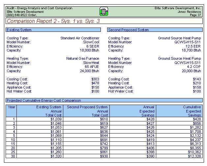The width and height of the screenshot is (207, 166).
Task: Select the Second Proposed System section header
Action: [x=129, y=30]
